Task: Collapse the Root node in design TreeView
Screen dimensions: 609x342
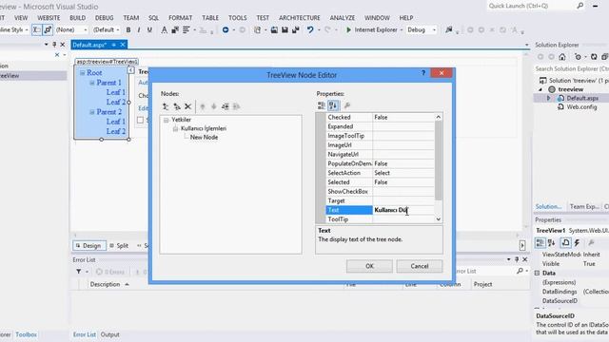Action: click(x=82, y=73)
